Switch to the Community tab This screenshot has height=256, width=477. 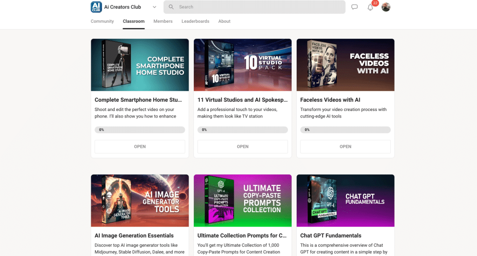(102, 21)
